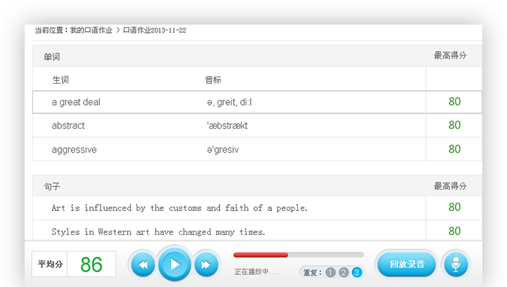Select sentence "Styles in Western art"
507x287 pixels.
click(158, 231)
